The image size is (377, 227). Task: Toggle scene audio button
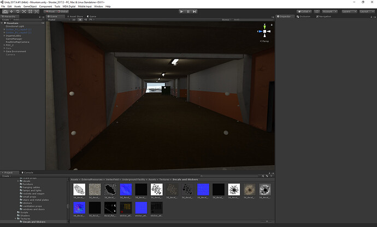click(85, 20)
